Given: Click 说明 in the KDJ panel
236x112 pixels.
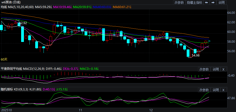Looking at the screenshot, I should [x=216, y=90].
